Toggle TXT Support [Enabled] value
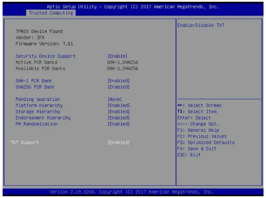 pos(119,142)
